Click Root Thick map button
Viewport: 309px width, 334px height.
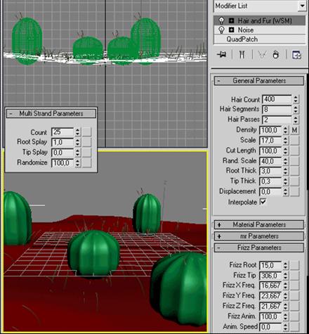(x=295, y=171)
